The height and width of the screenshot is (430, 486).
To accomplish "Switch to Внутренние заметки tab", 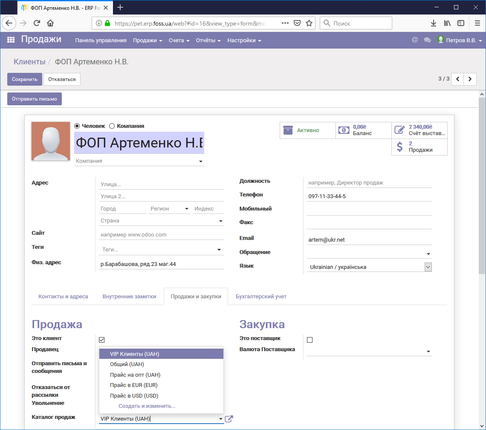I will [x=129, y=297].
